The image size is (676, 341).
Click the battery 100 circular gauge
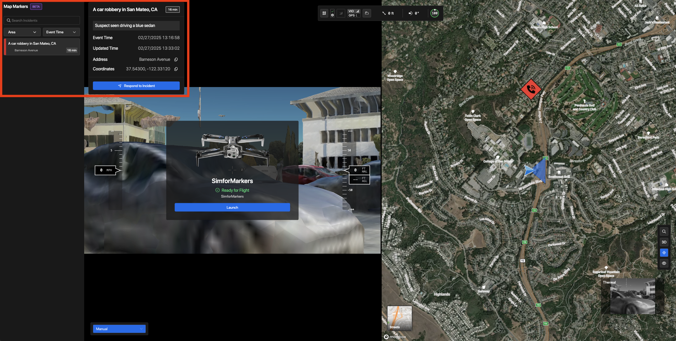pyautogui.click(x=435, y=13)
